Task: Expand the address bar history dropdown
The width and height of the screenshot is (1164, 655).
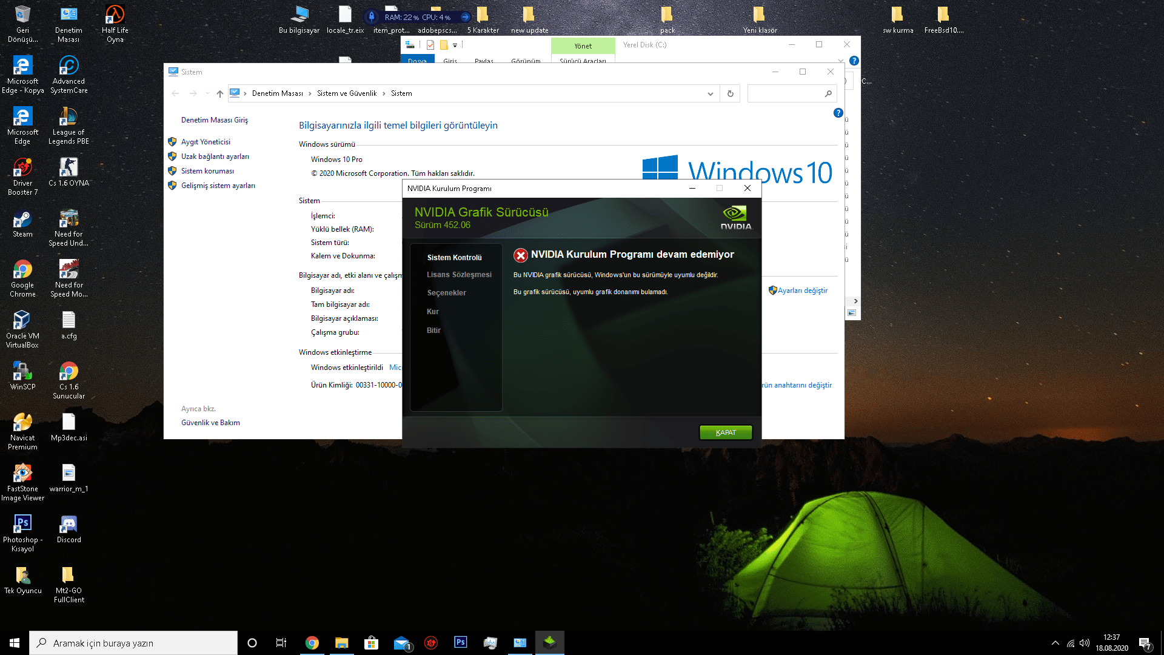Action: pos(710,93)
